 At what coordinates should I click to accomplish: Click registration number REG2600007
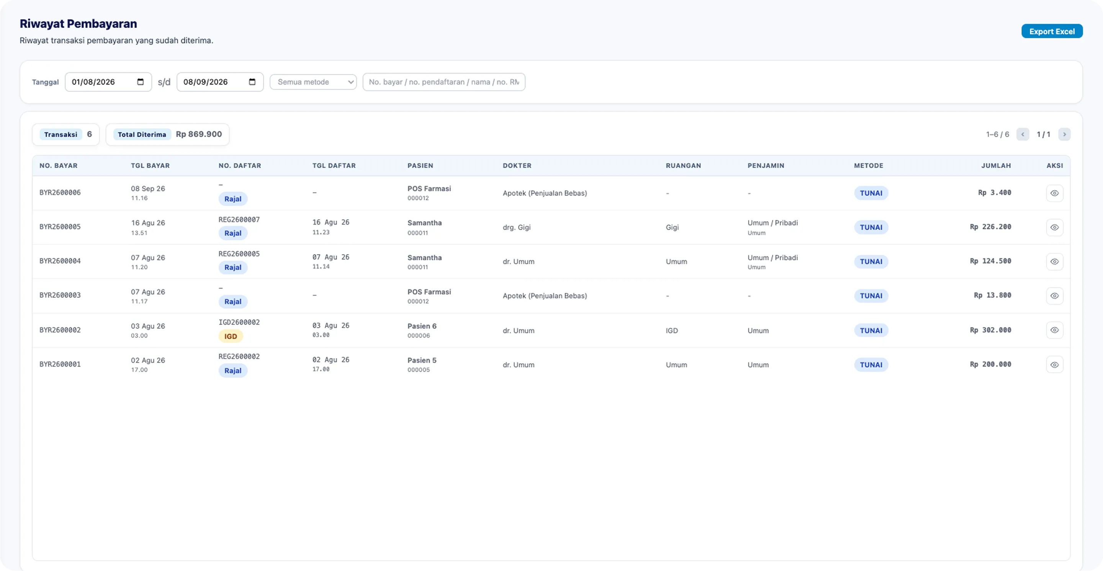[x=239, y=219]
